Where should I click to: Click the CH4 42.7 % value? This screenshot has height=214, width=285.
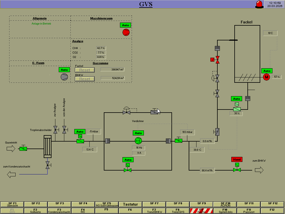(101, 48)
